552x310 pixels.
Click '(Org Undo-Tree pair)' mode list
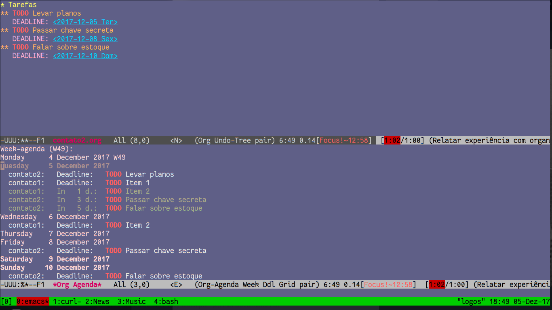pyautogui.click(x=235, y=140)
